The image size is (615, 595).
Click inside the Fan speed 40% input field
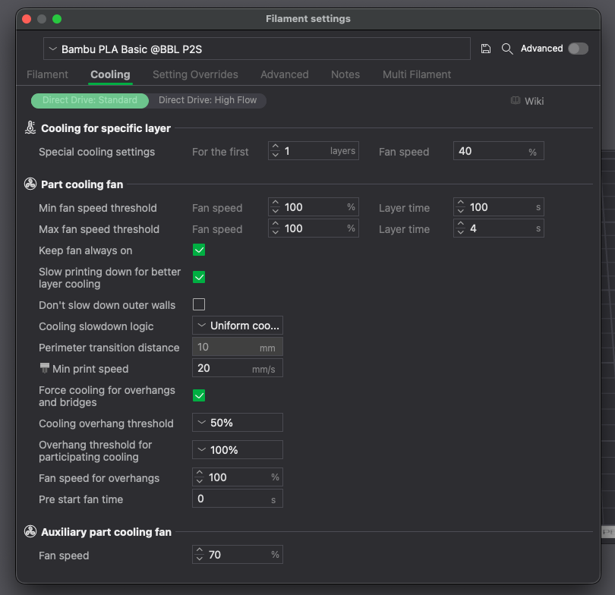point(498,150)
